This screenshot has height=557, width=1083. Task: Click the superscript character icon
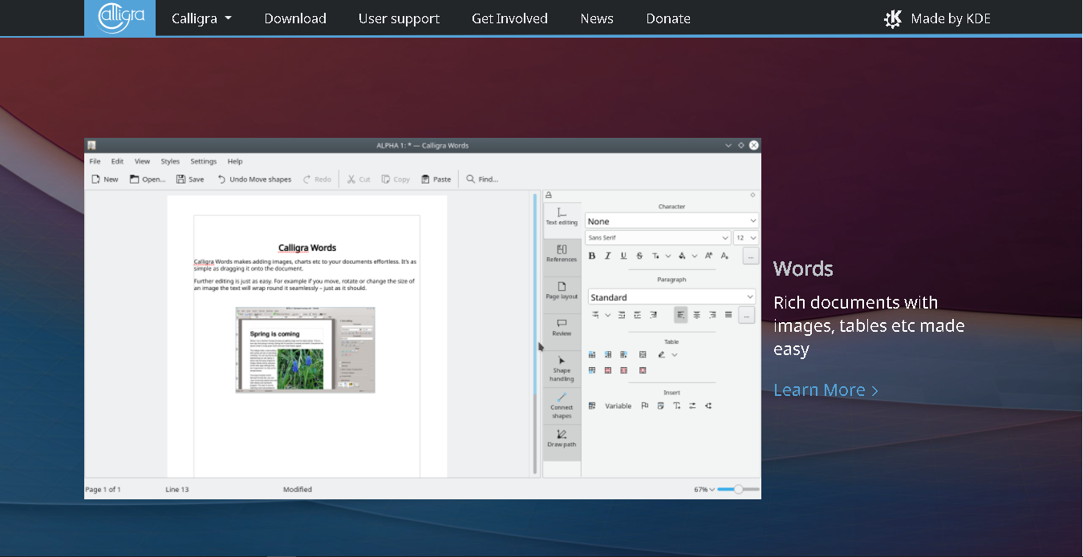click(x=708, y=256)
